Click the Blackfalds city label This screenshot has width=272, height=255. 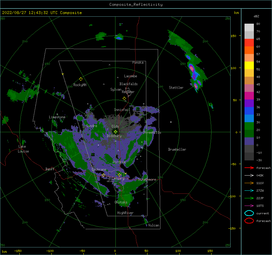coord(128,84)
